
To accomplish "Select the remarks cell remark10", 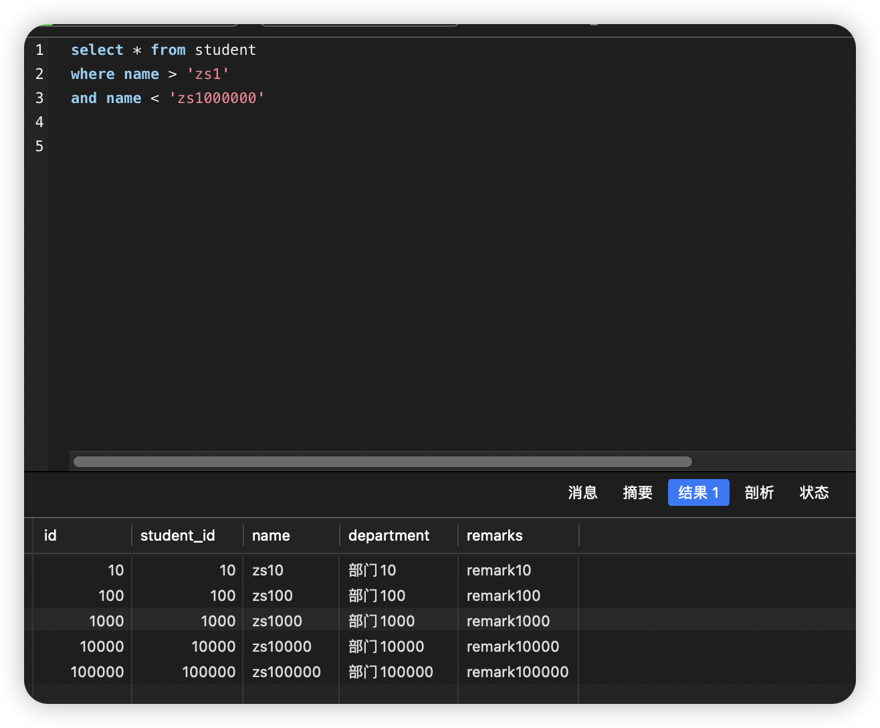I will pyautogui.click(x=499, y=570).
